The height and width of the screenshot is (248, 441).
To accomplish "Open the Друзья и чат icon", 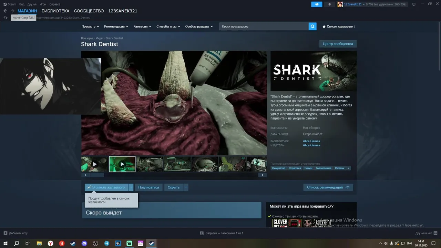I will tap(435, 233).
